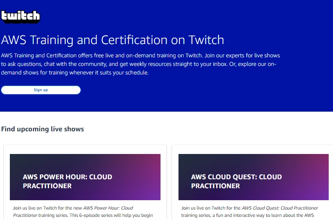The image size is (333, 219).
Task: Click the "Find upcoming live shows" heading
Action: [42, 129]
